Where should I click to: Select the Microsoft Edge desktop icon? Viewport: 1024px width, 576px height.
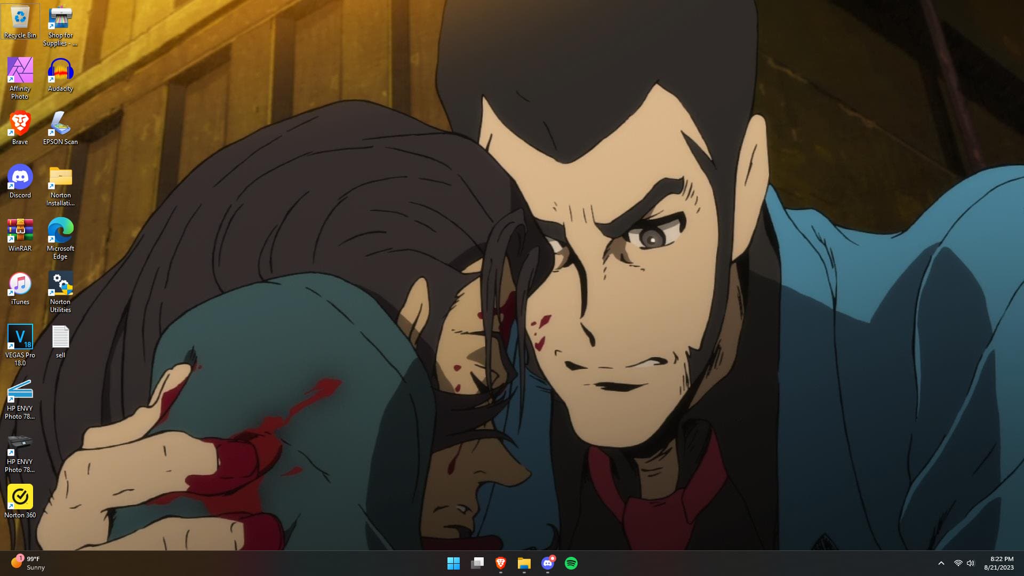(60, 238)
